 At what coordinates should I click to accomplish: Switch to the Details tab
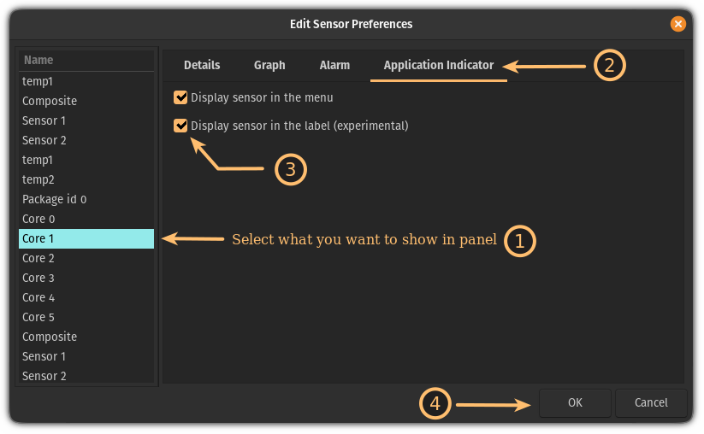pos(202,65)
